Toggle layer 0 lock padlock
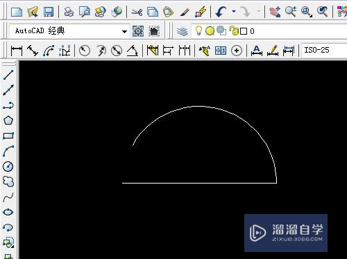Screen dimensions: 347x259 234,30
